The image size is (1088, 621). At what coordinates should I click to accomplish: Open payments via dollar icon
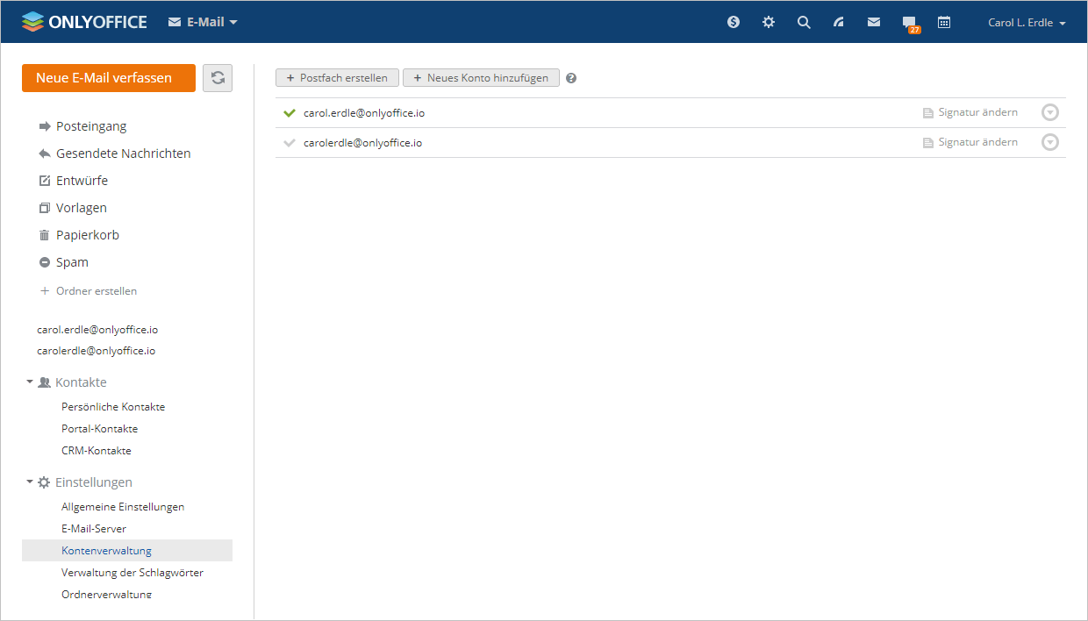coord(734,22)
